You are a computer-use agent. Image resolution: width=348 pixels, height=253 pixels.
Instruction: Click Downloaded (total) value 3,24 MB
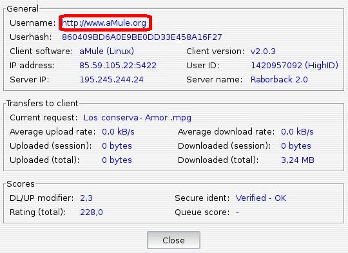(x=298, y=160)
